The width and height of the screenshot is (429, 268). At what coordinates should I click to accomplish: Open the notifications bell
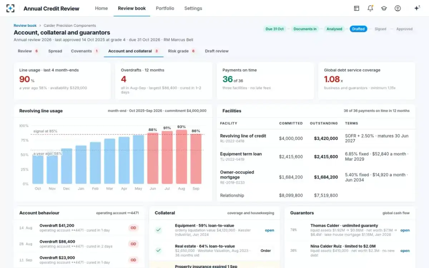pos(370,8)
